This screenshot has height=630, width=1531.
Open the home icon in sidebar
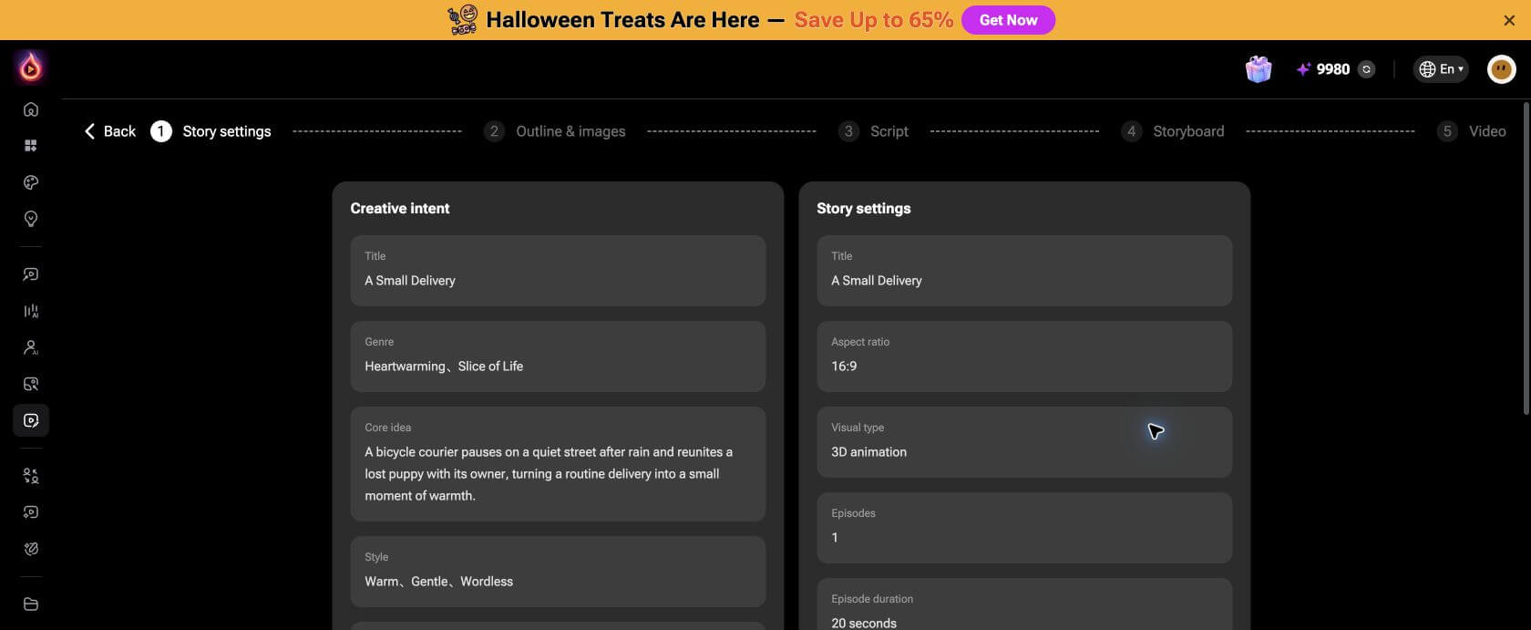click(31, 109)
